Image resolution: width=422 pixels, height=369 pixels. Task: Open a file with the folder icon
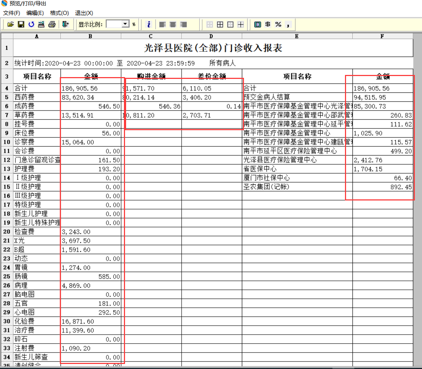point(10,24)
